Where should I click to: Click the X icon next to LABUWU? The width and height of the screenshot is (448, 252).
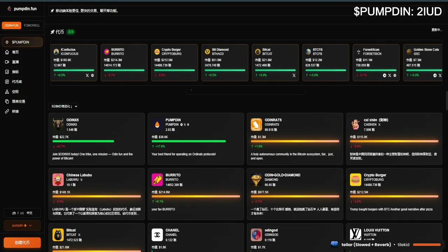(x=82, y=180)
